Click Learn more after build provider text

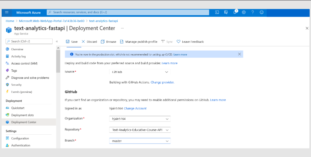pos(170,63)
